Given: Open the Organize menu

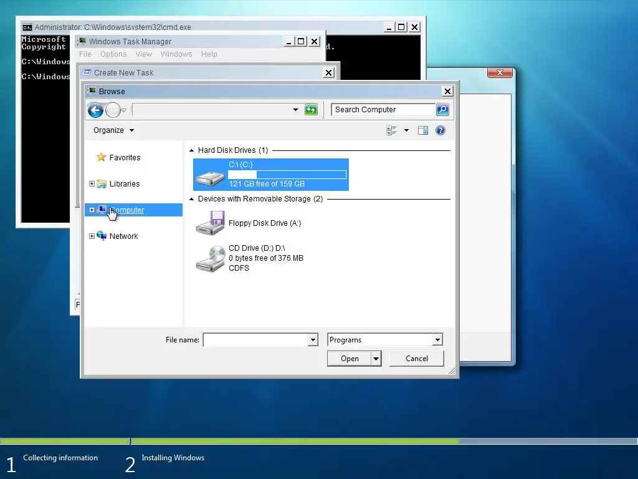Looking at the screenshot, I should click(x=113, y=130).
